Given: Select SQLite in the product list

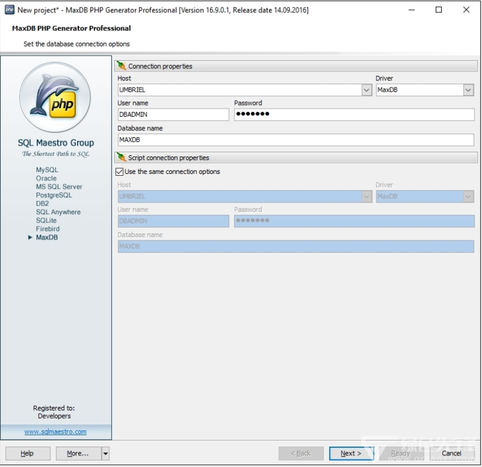Looking at the screenshot, I should 46,221.
